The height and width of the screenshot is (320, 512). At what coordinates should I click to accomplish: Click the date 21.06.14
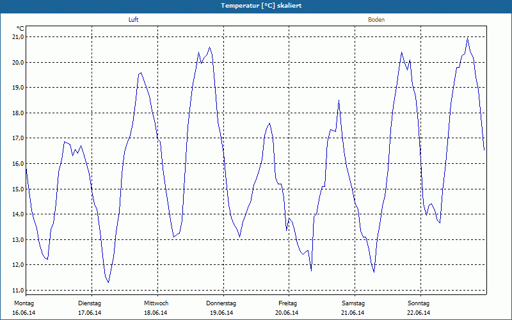[353, 313]
